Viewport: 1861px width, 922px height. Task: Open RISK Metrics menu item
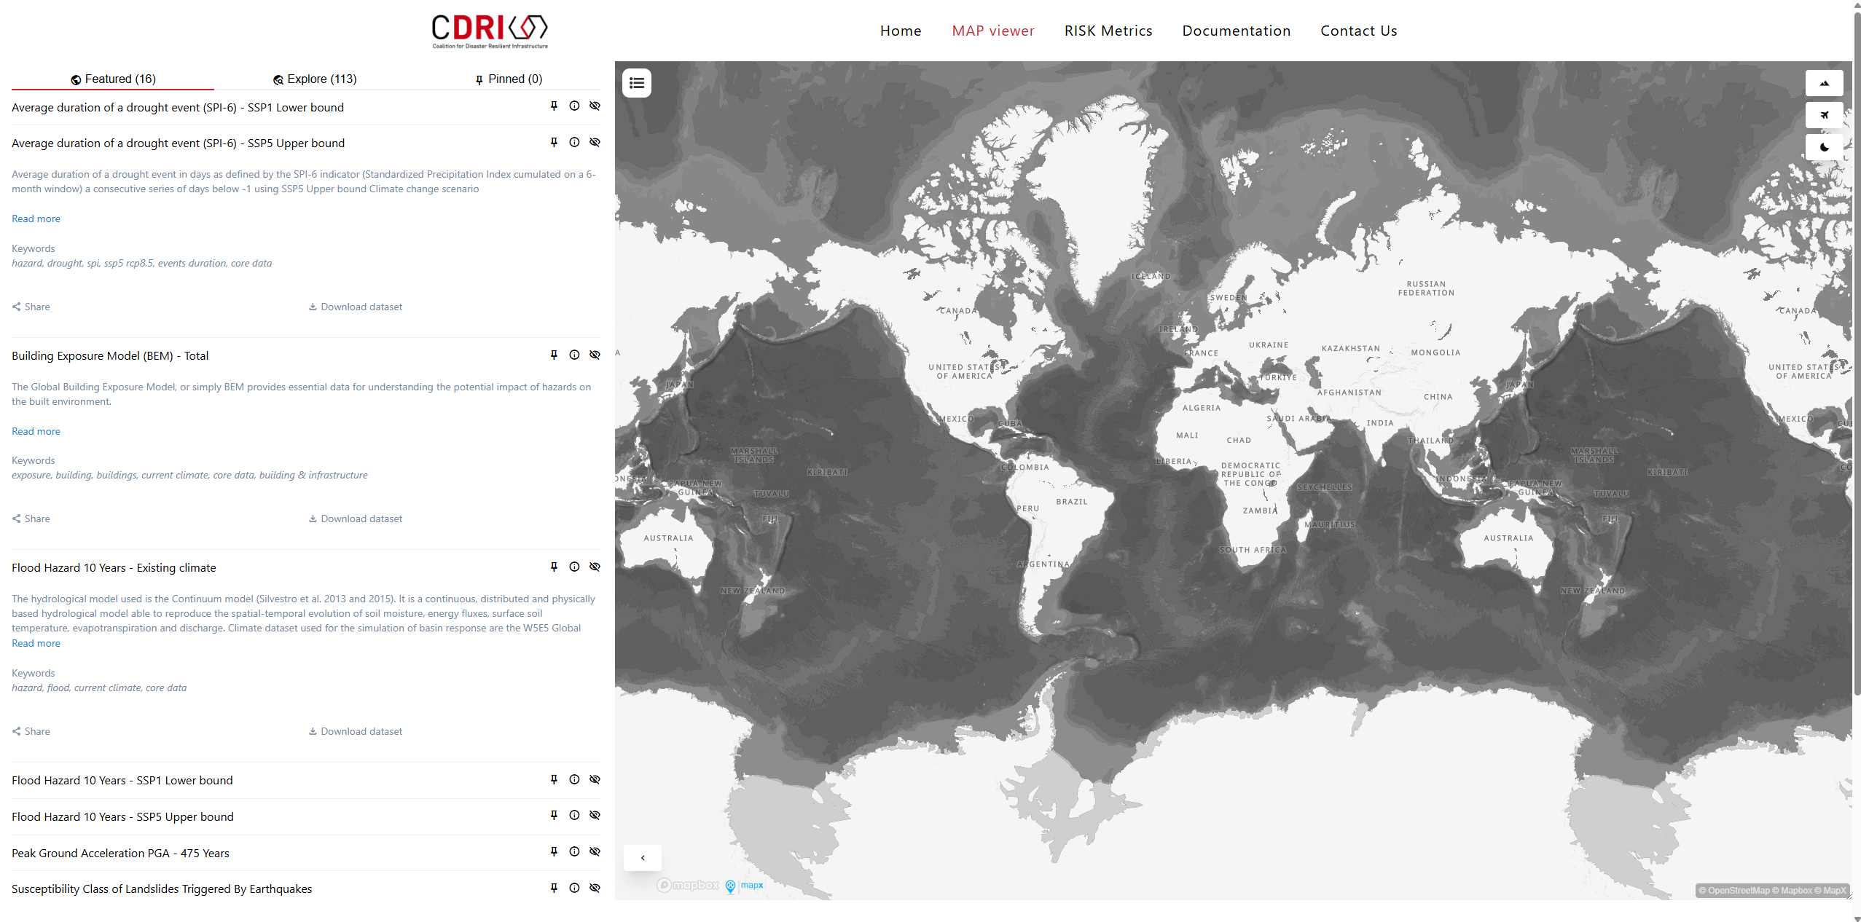(1108, 31)
